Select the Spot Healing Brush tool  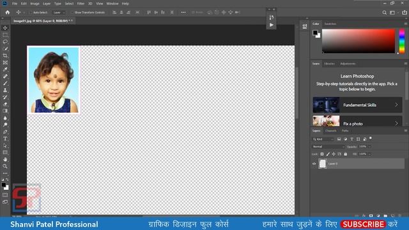[5, 77]
